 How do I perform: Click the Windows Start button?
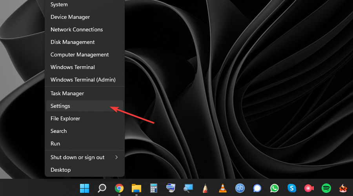click(84, 188)
